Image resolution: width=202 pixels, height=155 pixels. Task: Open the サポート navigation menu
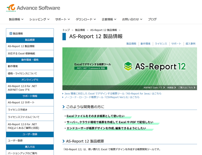(63, 19)
